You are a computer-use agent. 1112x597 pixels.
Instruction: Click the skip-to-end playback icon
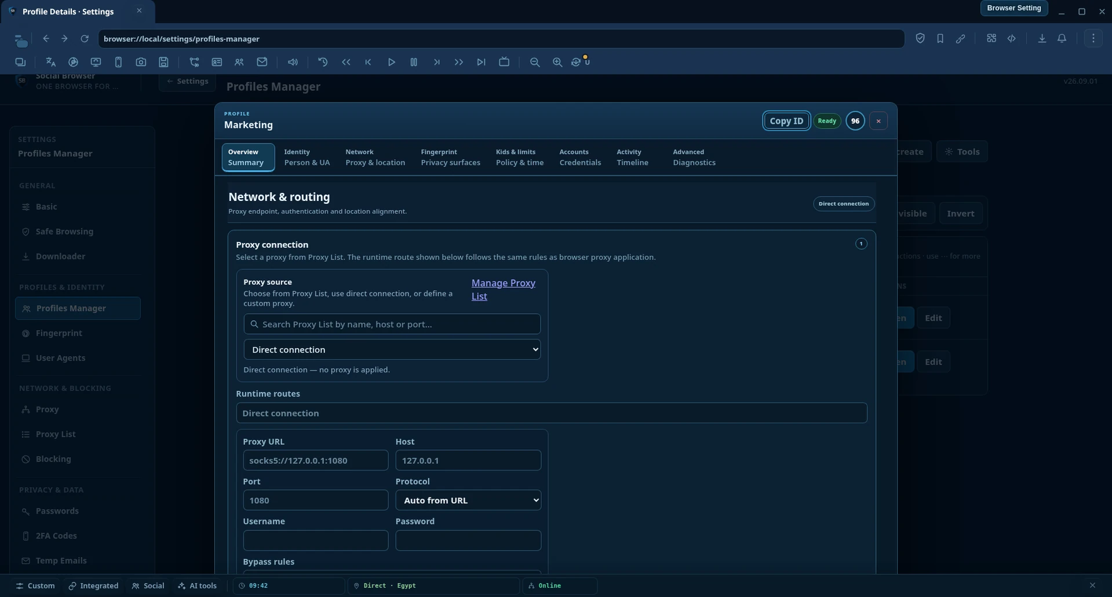coord(481,62)
